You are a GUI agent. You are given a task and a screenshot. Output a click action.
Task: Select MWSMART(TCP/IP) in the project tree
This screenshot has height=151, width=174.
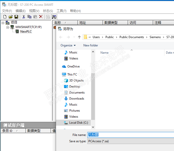[29, 27]
